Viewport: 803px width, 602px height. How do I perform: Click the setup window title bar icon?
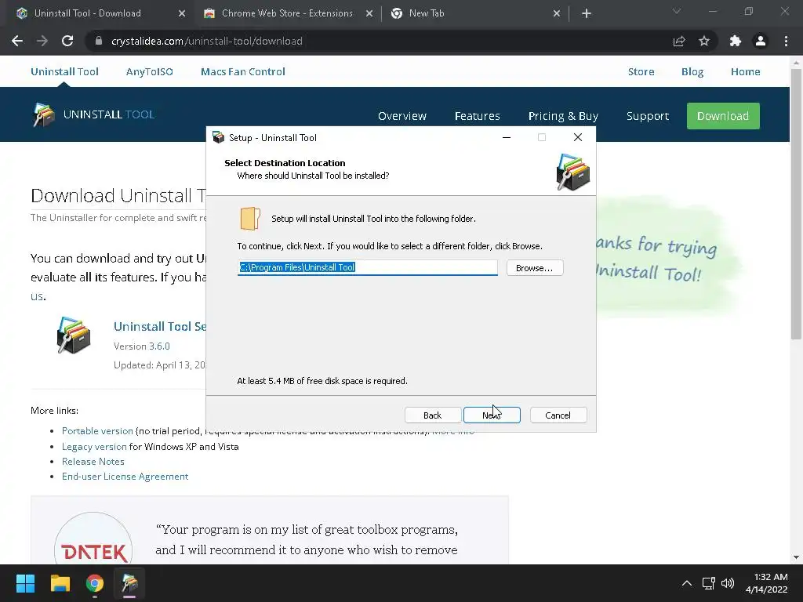coord(219,137)
